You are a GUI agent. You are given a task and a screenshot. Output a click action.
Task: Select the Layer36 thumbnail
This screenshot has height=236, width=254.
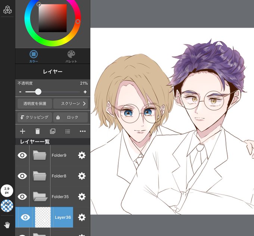point(43,217)
